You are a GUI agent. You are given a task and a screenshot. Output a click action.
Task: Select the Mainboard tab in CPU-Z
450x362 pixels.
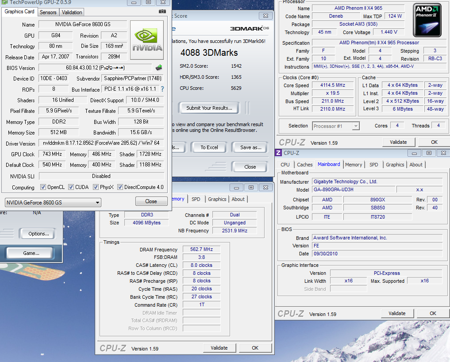click(329, 164)
